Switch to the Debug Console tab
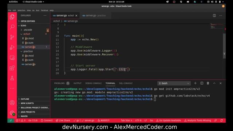 pyautogui.click(x=93, y=83)
